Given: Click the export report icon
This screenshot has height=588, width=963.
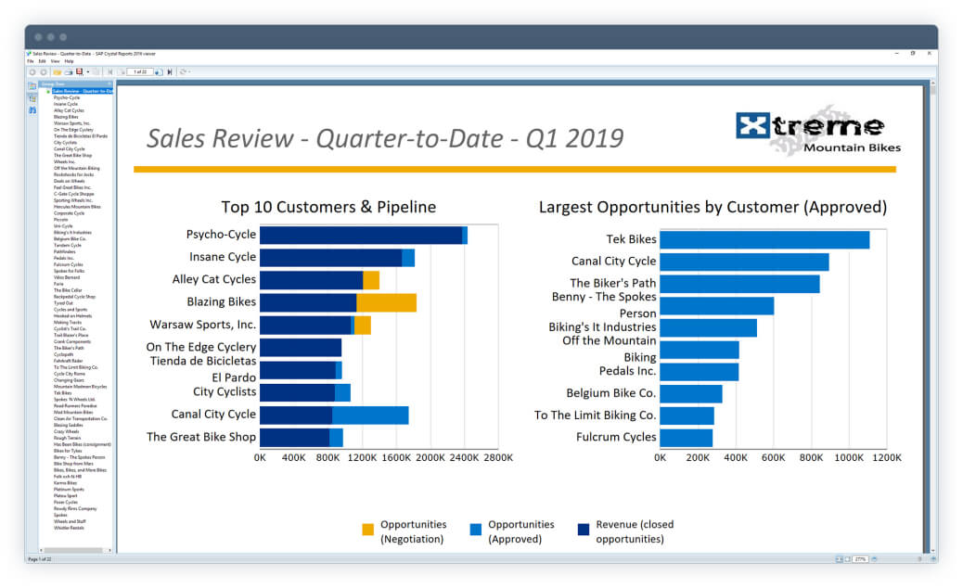Looking at the screenshot, I should click(x=79, y=71).
